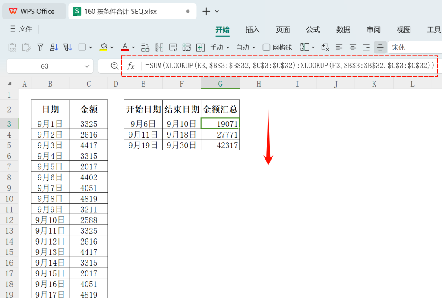Toggle the filter funnel icon
This screenshot has width=442, height=298.
[x=40, y=47]
